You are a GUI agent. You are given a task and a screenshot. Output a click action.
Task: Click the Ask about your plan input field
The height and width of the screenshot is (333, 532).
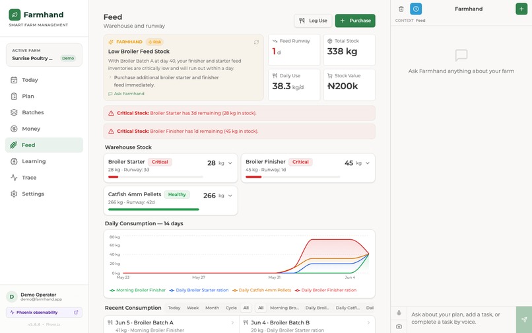(461, 318)
